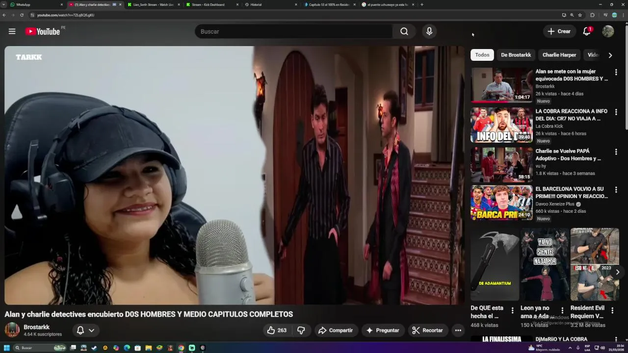Click the 'Recortar' clip button
This screenshot has height=353, width=628.
click(427, 330)
